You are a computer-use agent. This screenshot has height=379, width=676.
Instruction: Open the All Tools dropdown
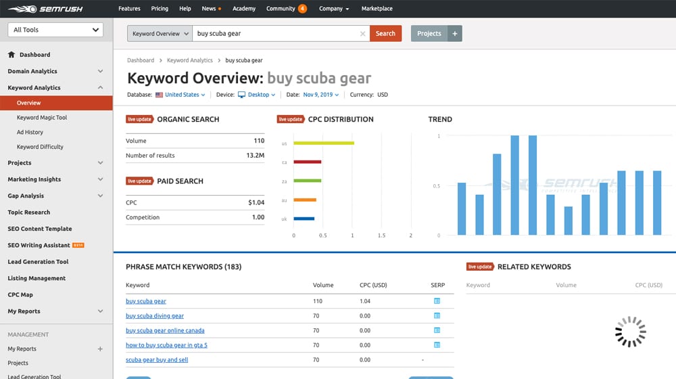coord(55,30)
